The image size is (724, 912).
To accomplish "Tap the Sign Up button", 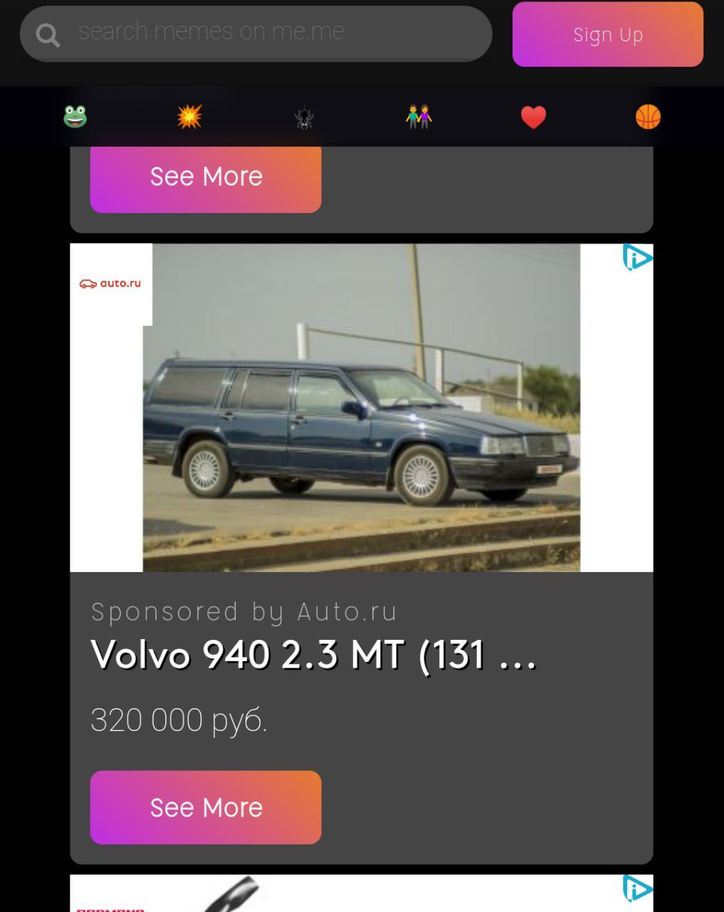I will coord(608,34).
